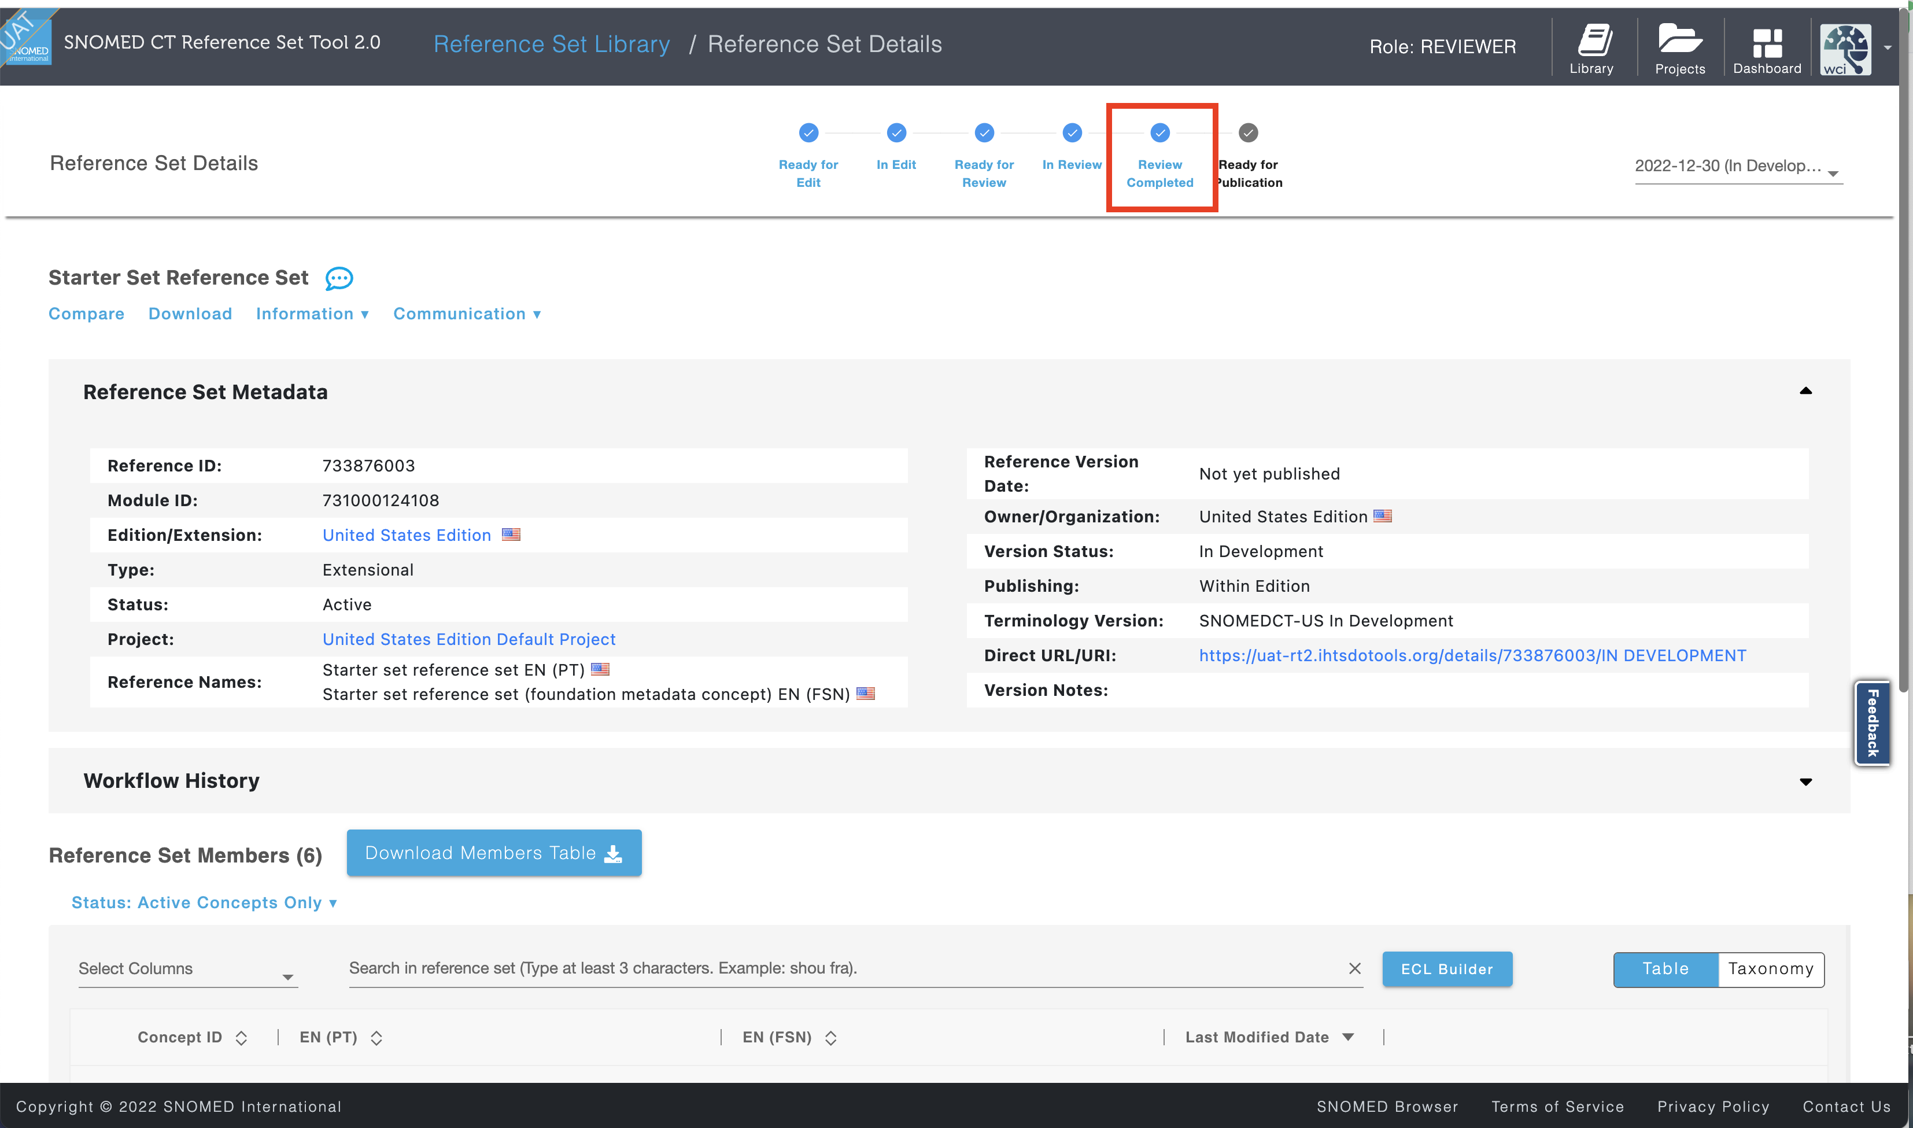Open the Direct URL/URI link

pos(1472,655)
